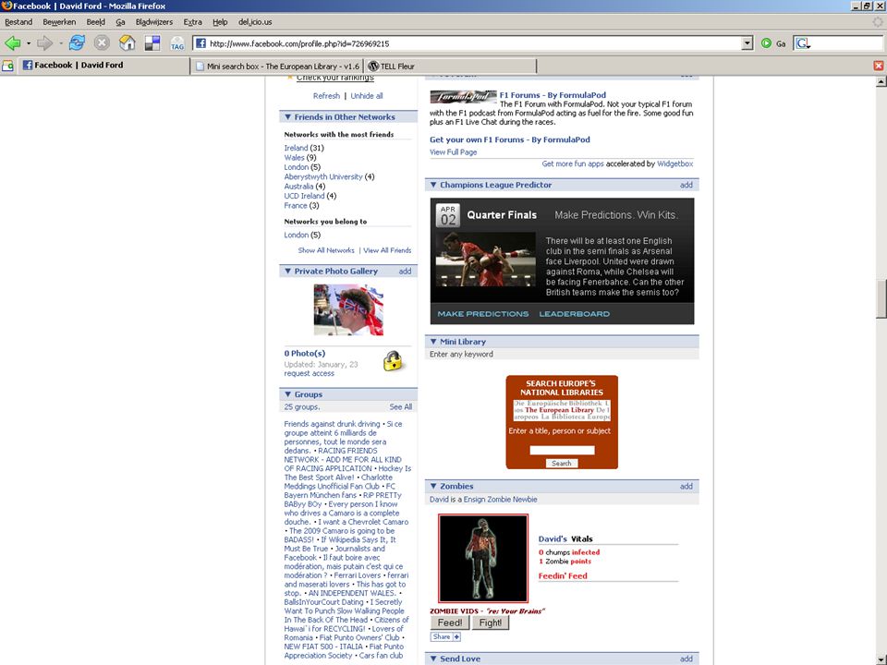Click the private gallery photo thumbnail
This screenshot has width=887, height=665.
[x=348, y=310]
